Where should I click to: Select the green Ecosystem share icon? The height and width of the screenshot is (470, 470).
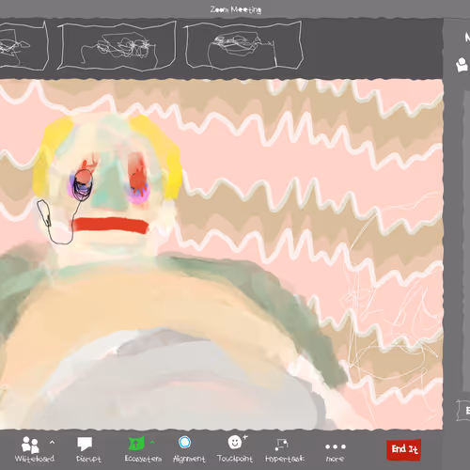tap(136, 444)
